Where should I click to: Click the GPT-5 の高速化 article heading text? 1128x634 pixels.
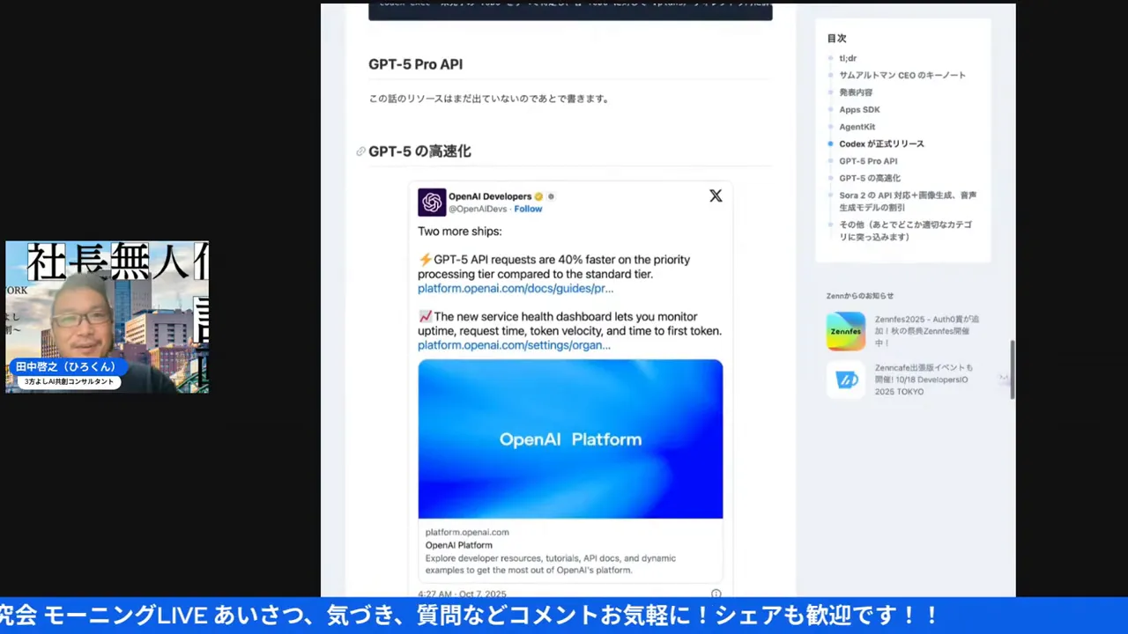419,151
